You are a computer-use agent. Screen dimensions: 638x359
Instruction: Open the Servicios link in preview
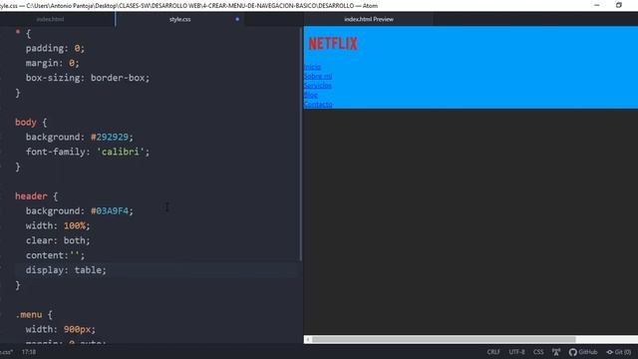(318, 86)
